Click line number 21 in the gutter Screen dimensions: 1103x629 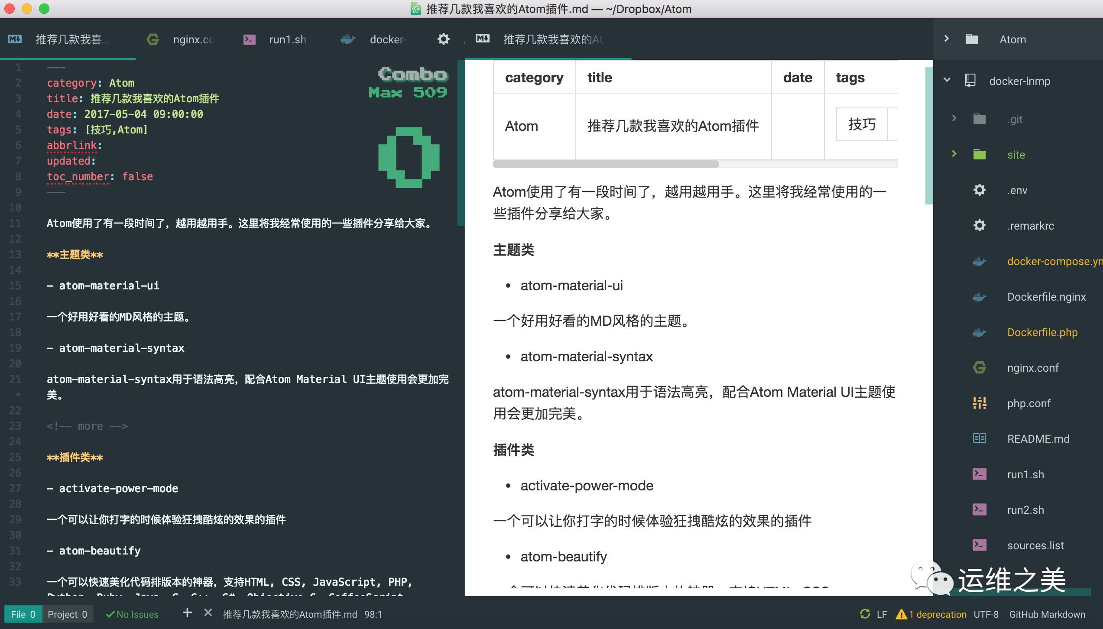[15, 379]
